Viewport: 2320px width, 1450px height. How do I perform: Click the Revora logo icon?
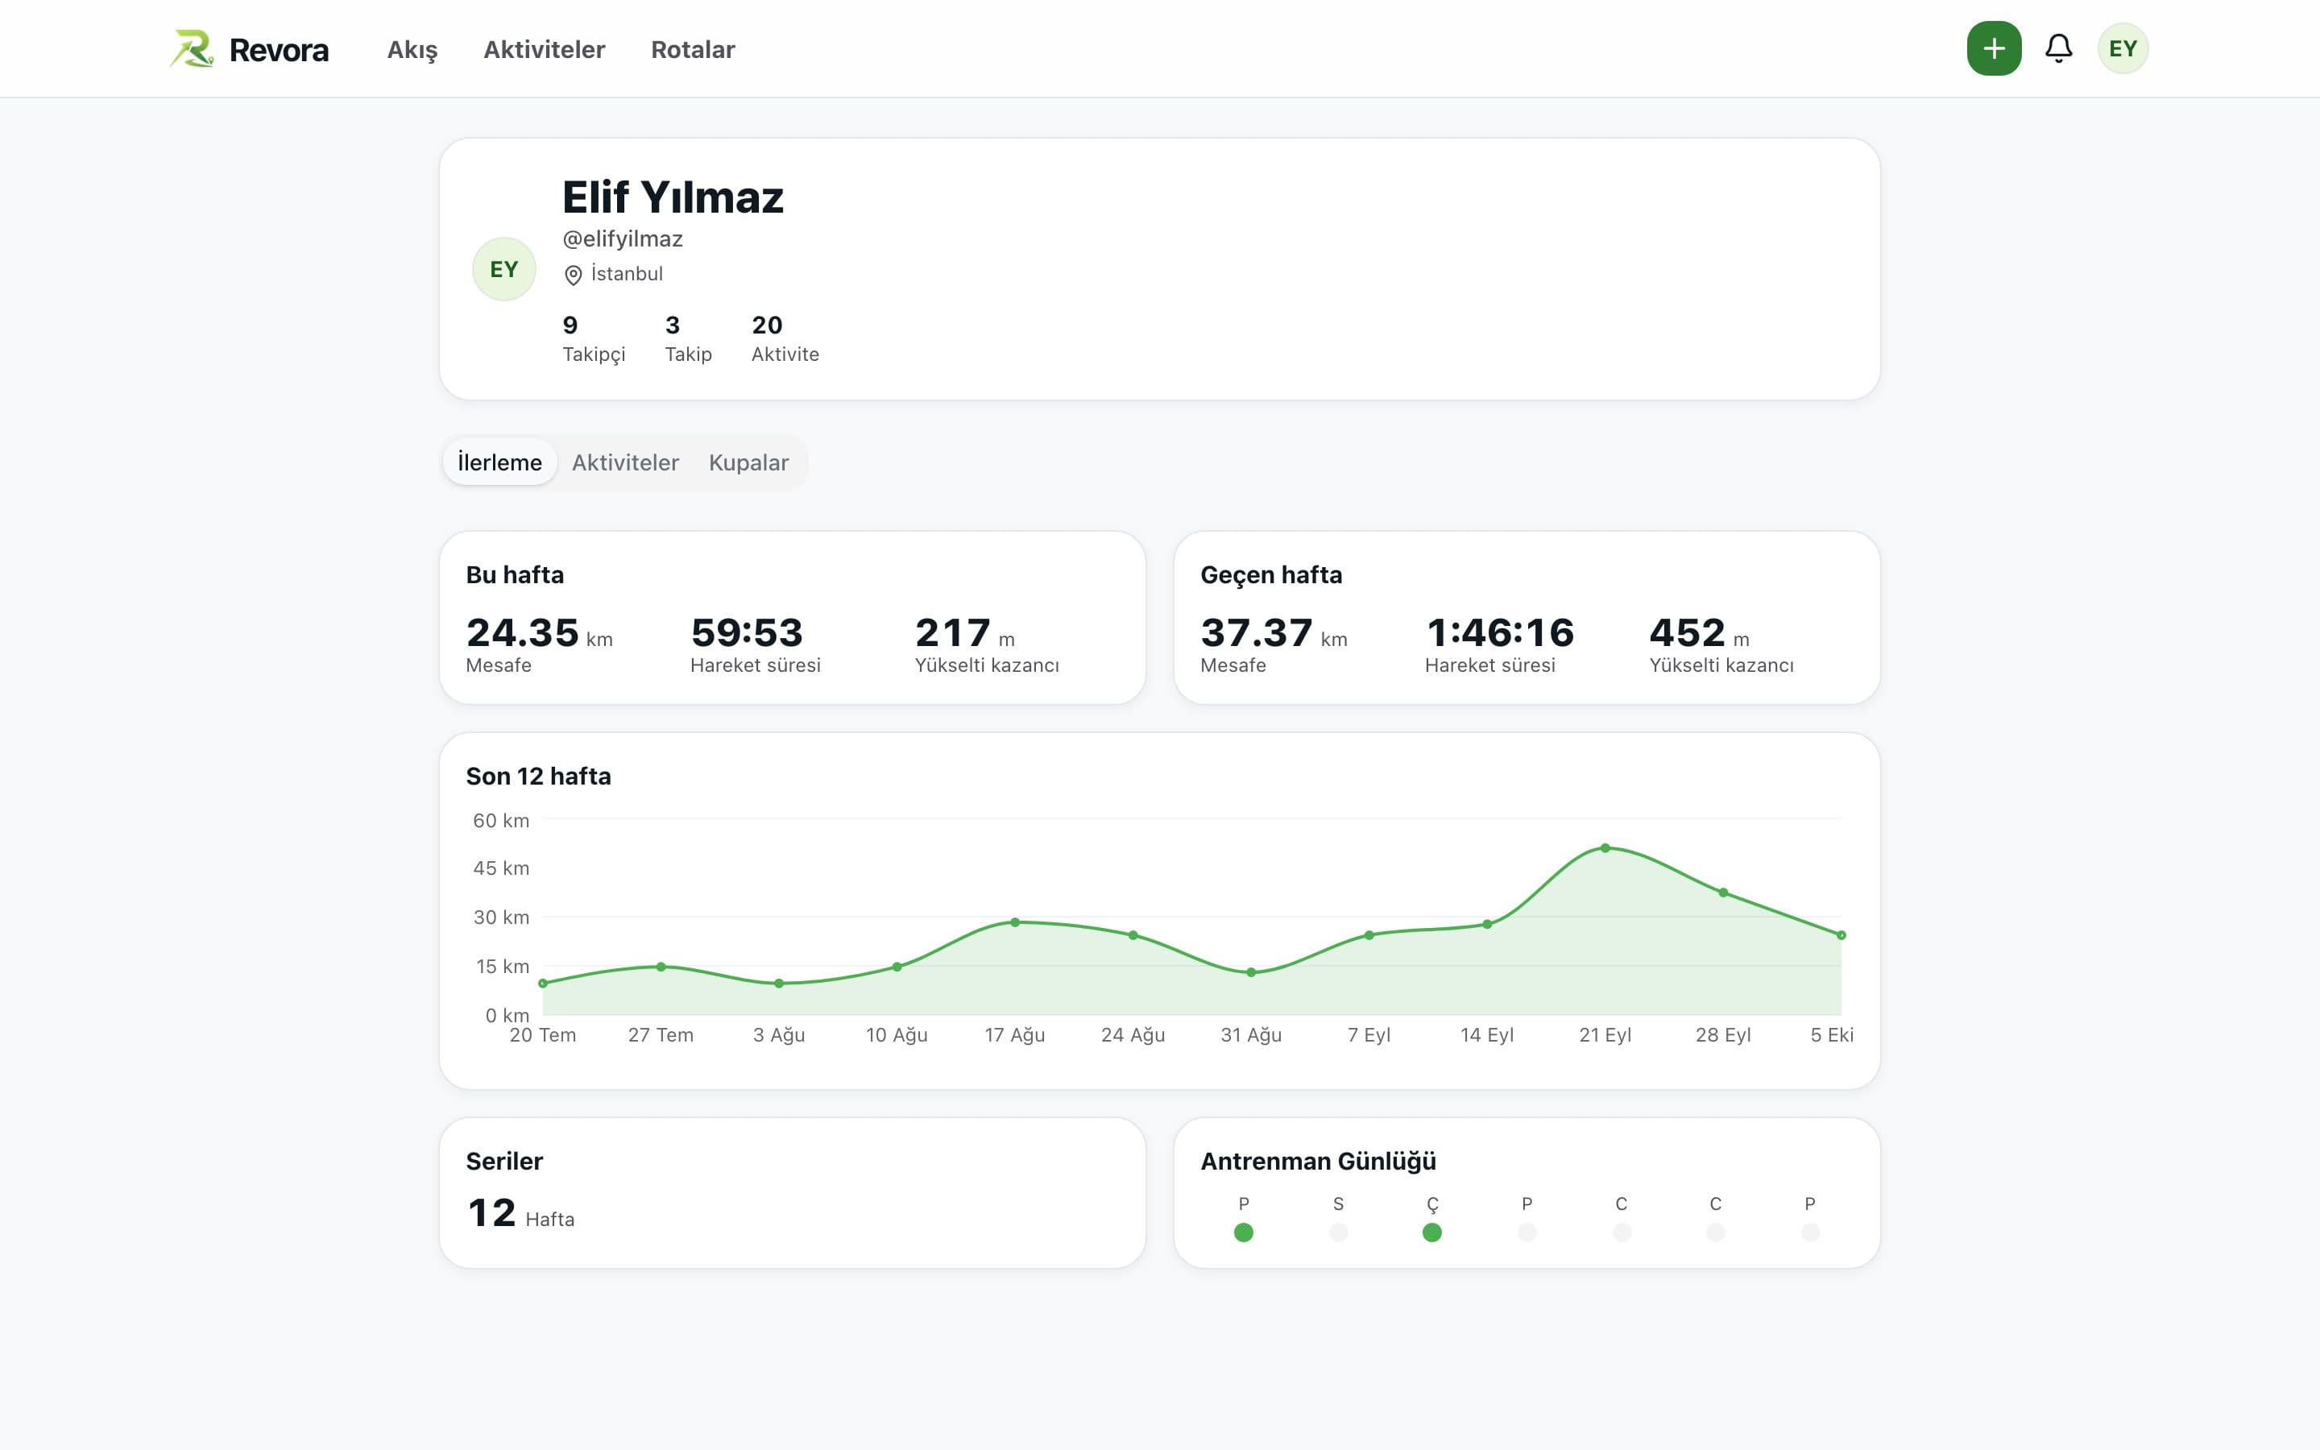pyautogui.click(x=192, y=49)
